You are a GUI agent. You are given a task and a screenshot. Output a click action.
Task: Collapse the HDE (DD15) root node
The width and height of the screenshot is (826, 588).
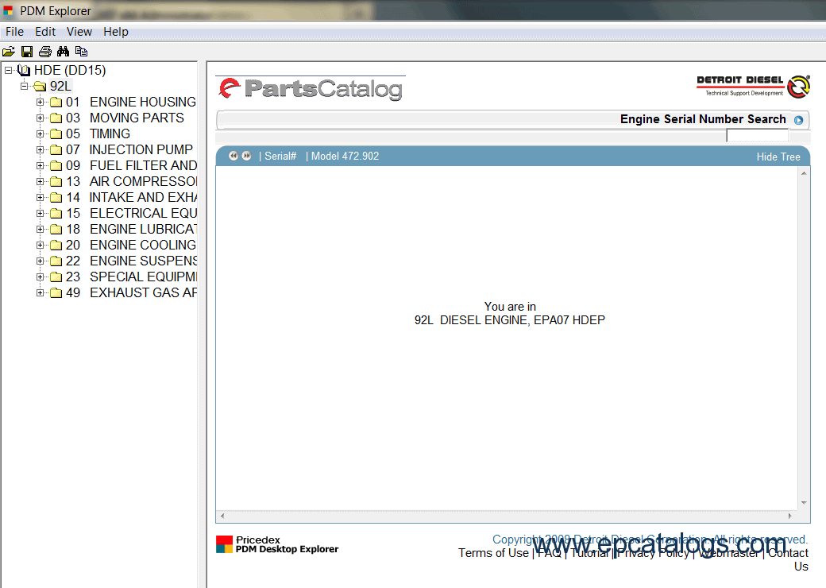click(9, 70)
